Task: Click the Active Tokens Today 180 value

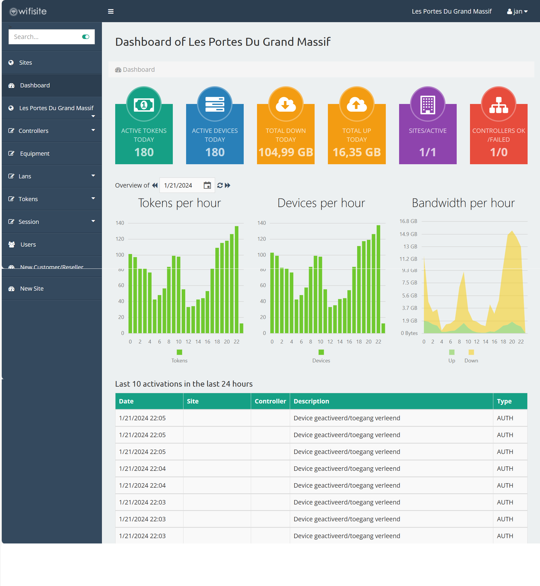Action: coord(144,152)
